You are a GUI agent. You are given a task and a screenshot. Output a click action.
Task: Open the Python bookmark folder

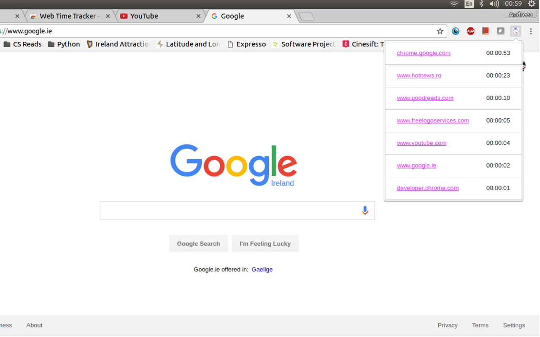click(x=64, y=44)
